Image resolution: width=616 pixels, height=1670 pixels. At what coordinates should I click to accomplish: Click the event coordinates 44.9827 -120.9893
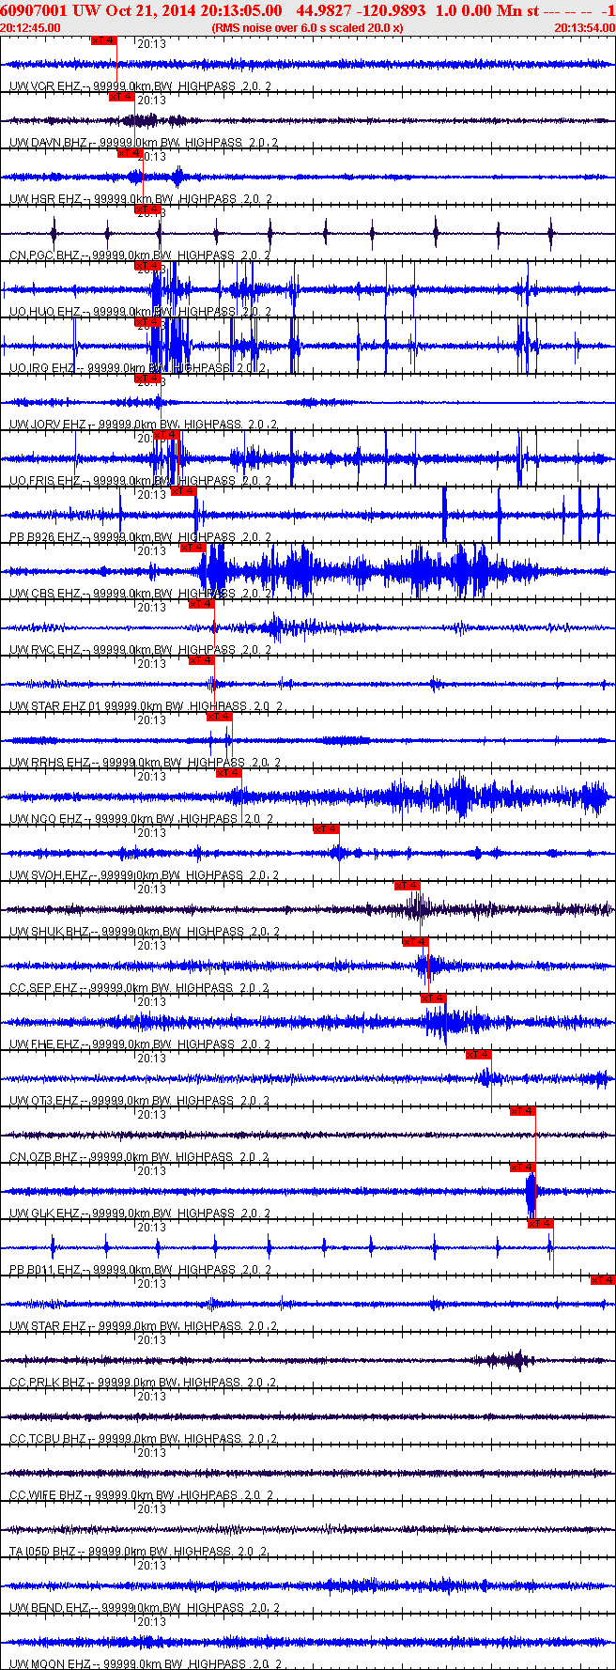tap(360, 10)
